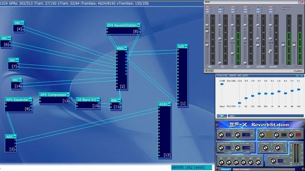Click the preset name field in ReverbStation
Screen dimensions: 305x171
(264, 170)
